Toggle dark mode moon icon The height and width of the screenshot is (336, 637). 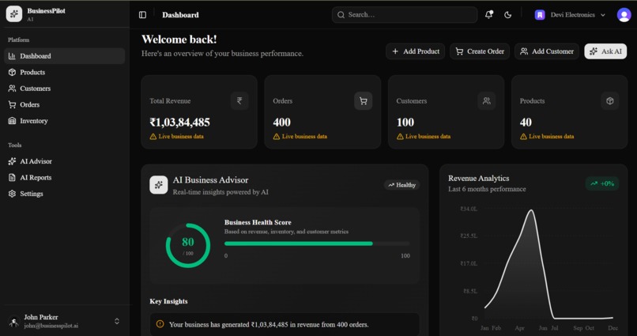(508, 15)
